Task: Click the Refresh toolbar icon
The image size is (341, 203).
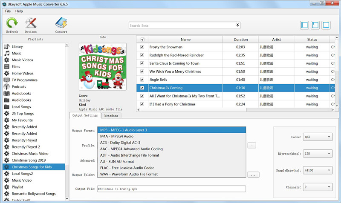Action: tap(12, 23)
